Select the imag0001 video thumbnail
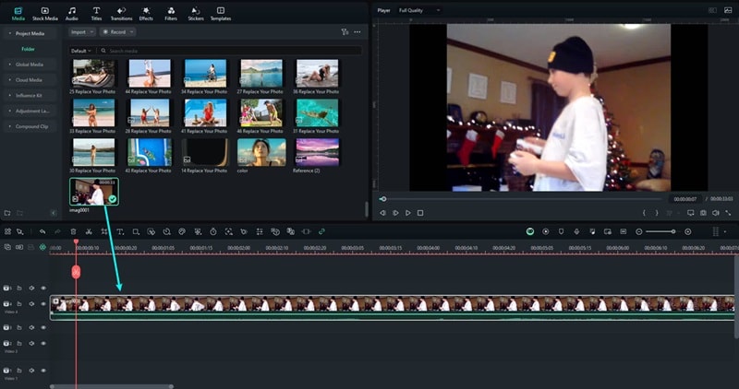 tap(94, 192)
